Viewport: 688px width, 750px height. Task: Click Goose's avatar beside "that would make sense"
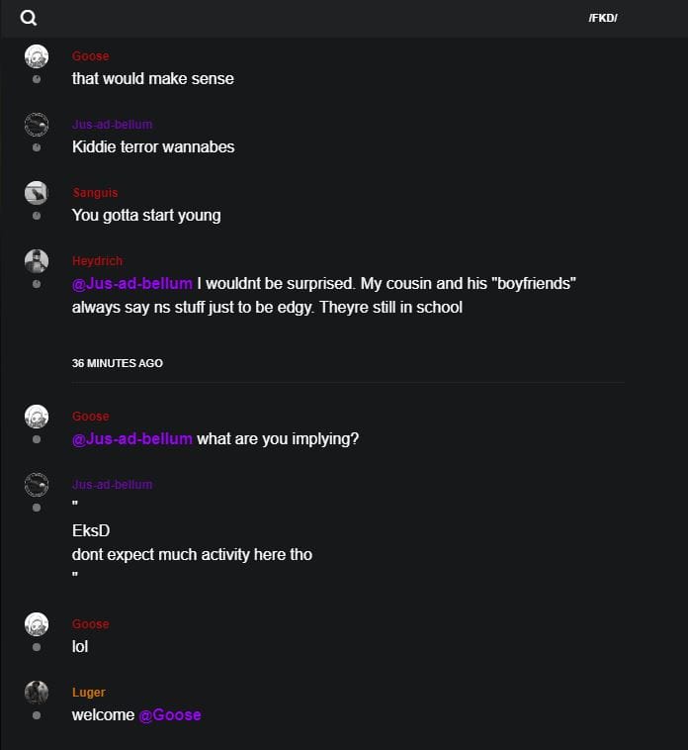click(x=37, y=56)
